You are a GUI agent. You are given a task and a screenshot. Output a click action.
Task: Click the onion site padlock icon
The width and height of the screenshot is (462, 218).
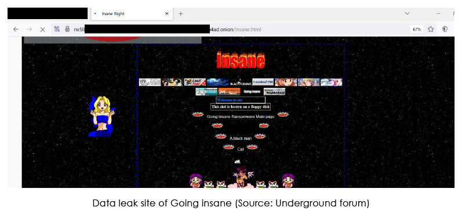pyautogui.click(x=67, y=29)
